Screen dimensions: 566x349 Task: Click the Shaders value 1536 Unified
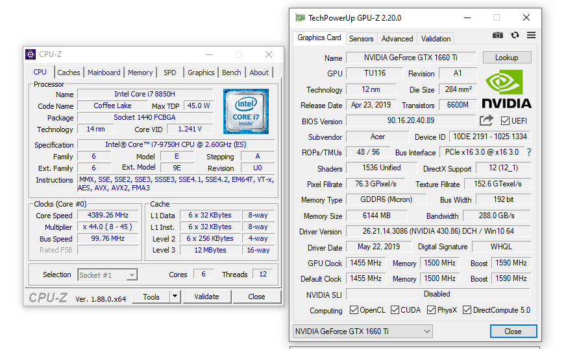[382, 168]
